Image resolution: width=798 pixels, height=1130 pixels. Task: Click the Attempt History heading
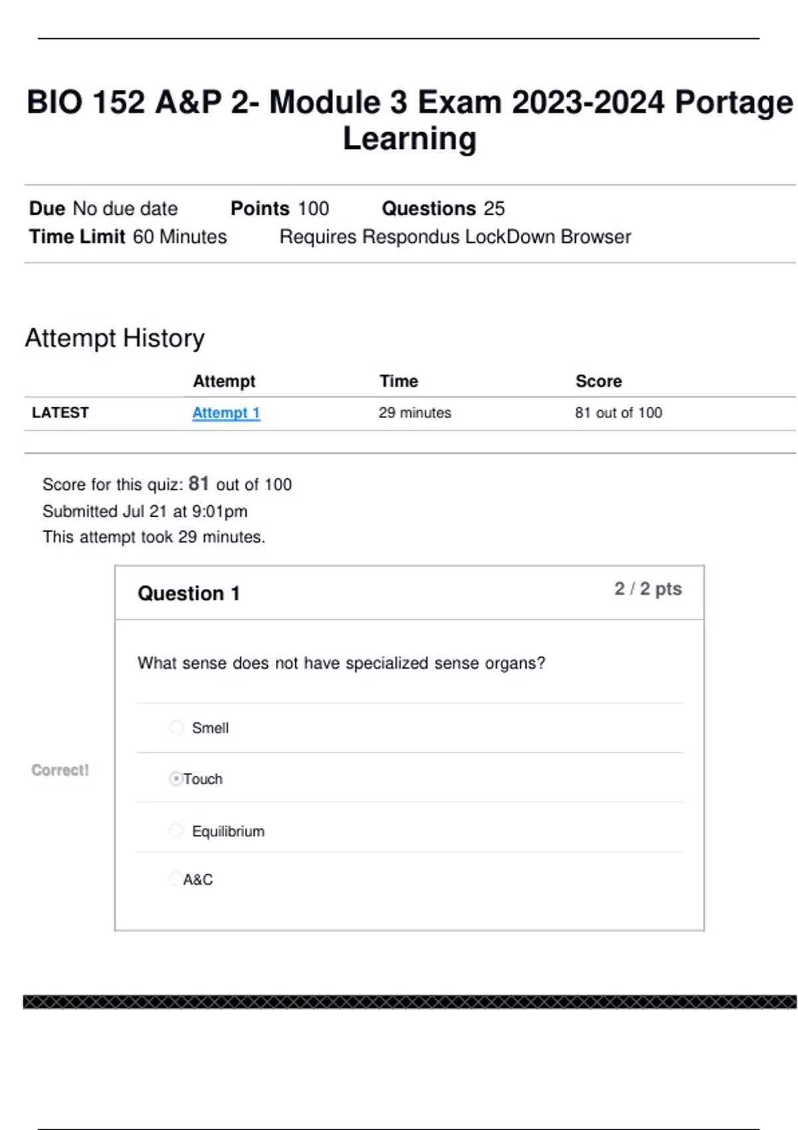point(115,338)
